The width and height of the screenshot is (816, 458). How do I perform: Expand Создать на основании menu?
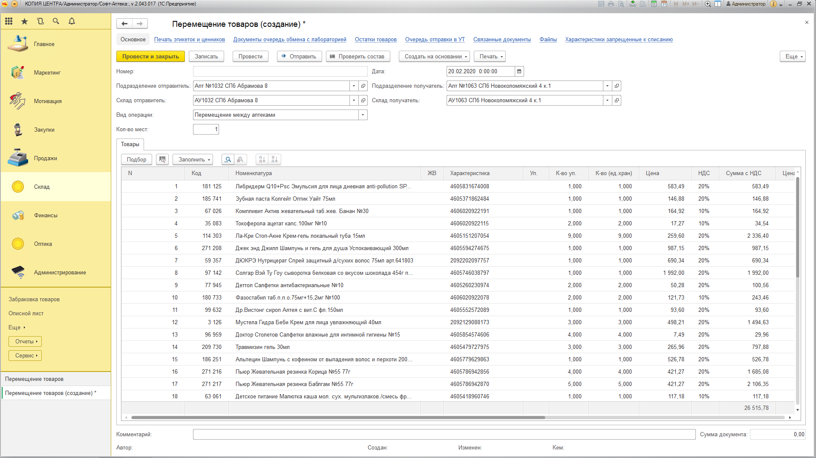(434, 57)
